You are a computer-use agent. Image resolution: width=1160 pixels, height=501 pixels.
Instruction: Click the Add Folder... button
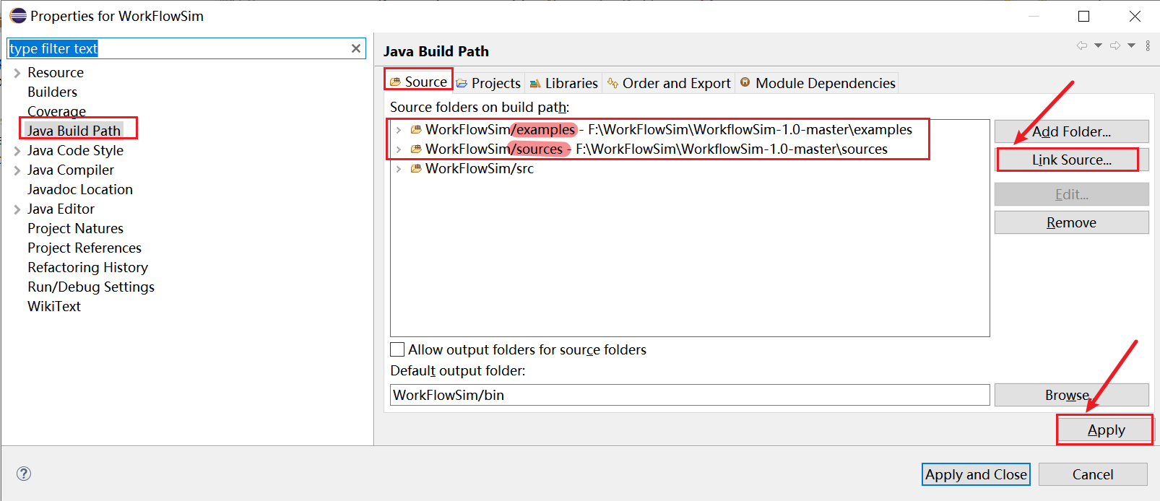(x=1071, y=131)
